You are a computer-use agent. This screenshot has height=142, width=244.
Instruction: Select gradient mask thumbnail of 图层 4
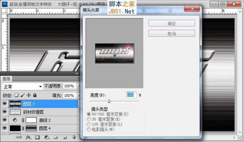tap(31, 128)
